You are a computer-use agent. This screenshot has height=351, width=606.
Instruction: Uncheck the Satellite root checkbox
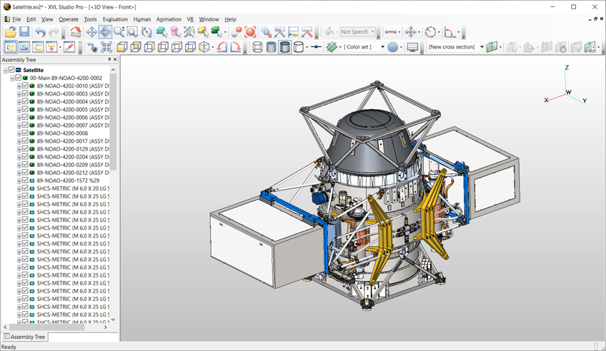click(11, 71)
